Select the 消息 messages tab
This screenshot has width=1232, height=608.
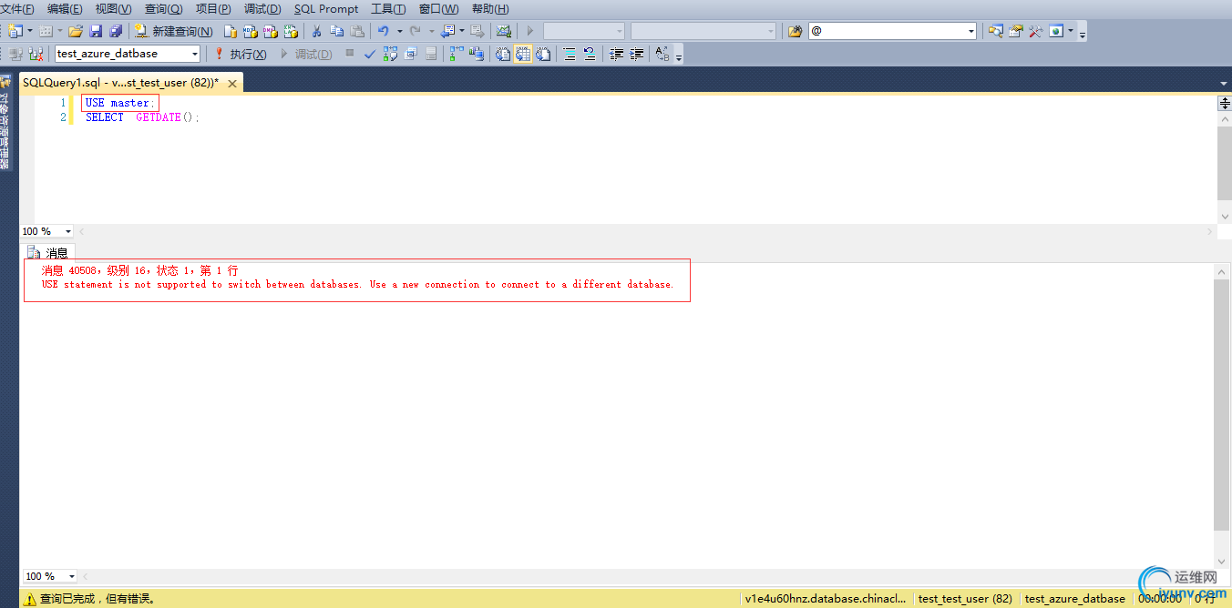coord(48,253)
